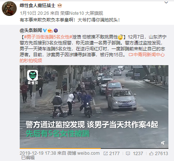The height and width of the screenshot is (161, 174).
Task: Click the membership crown badge icon
Action: (x=50, y=30)
